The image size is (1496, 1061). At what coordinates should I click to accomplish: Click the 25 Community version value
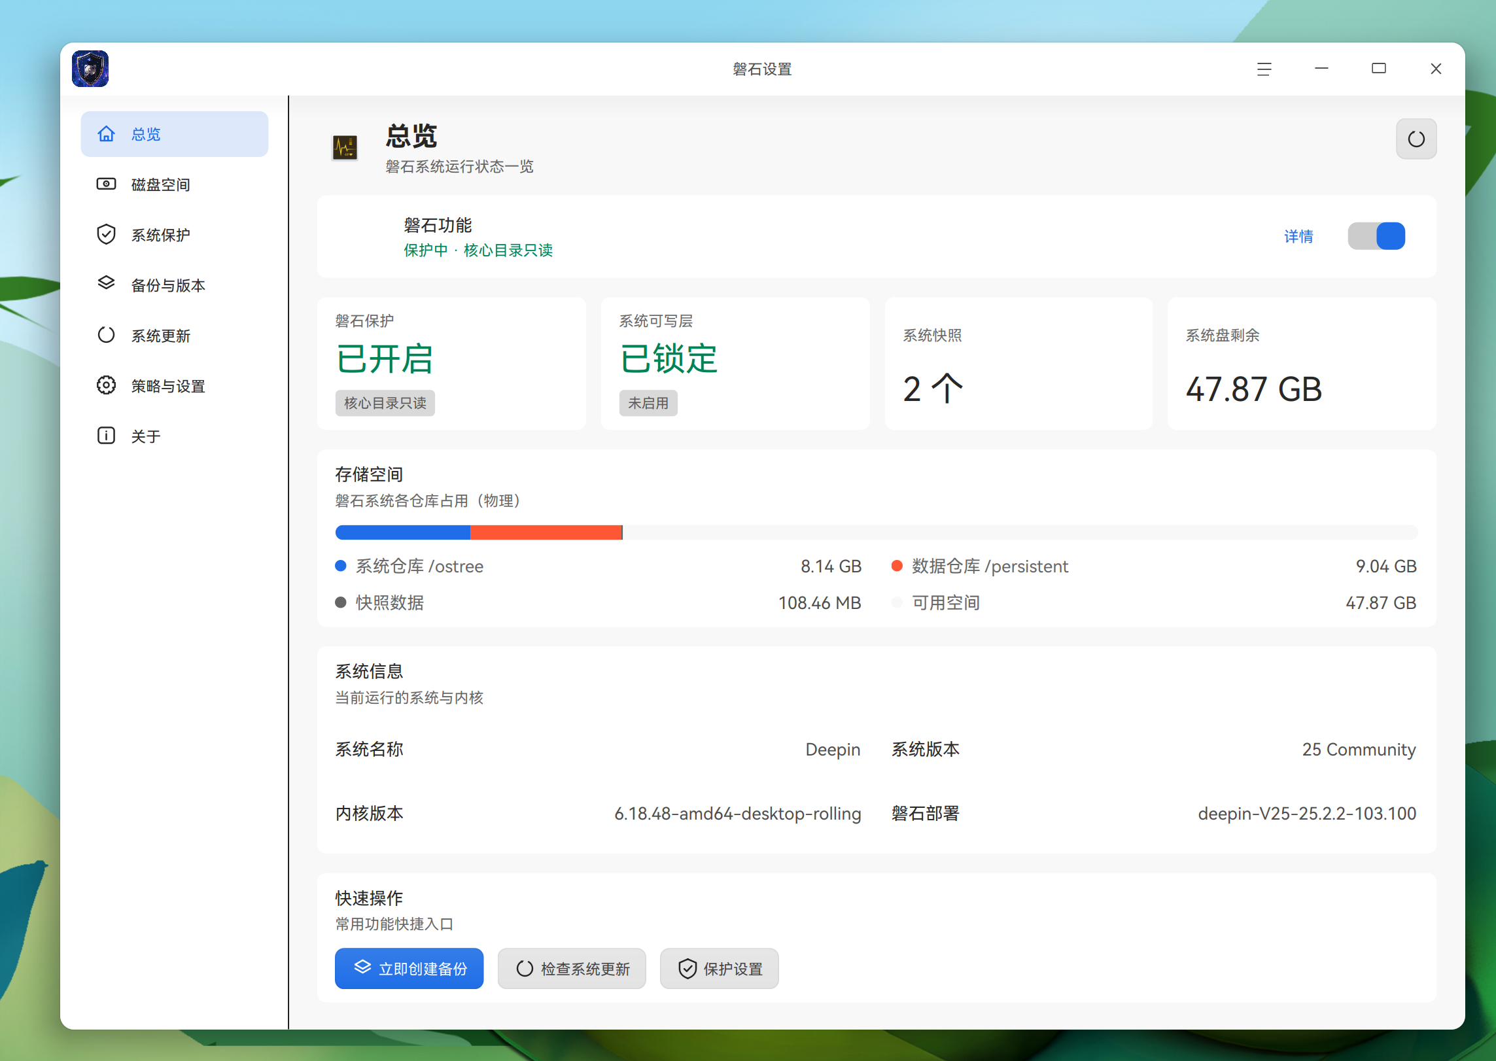[1359, 749]
